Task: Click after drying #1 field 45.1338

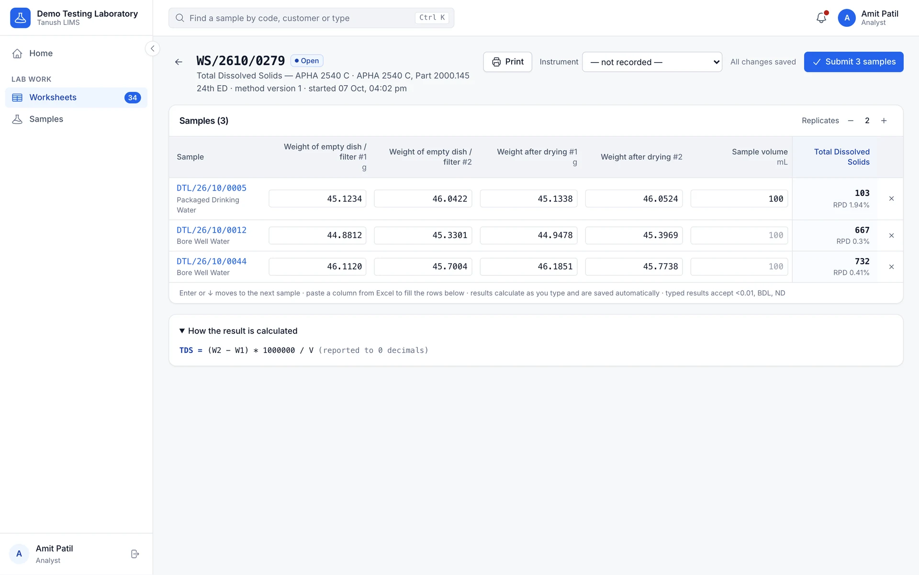Action: [528, 199]
